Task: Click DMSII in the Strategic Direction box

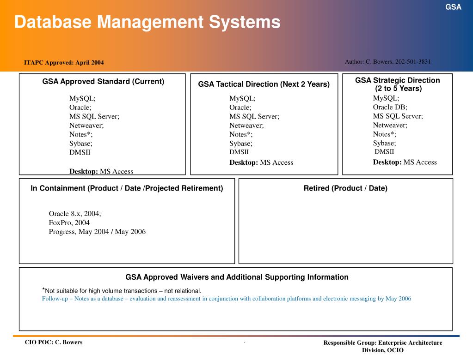Action: pyautogui.click(x=384, y=152)
